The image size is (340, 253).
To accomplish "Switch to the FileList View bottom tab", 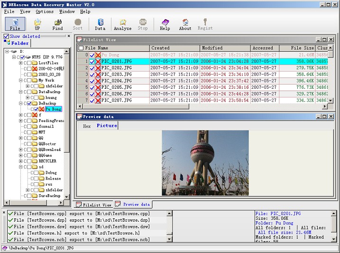I will click(x=94, y=205).
